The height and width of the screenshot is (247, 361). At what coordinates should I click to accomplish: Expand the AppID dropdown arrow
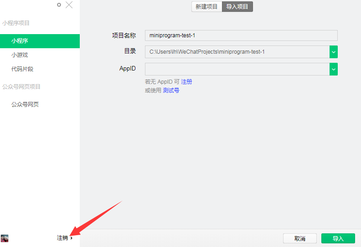(x=334, y=69)
